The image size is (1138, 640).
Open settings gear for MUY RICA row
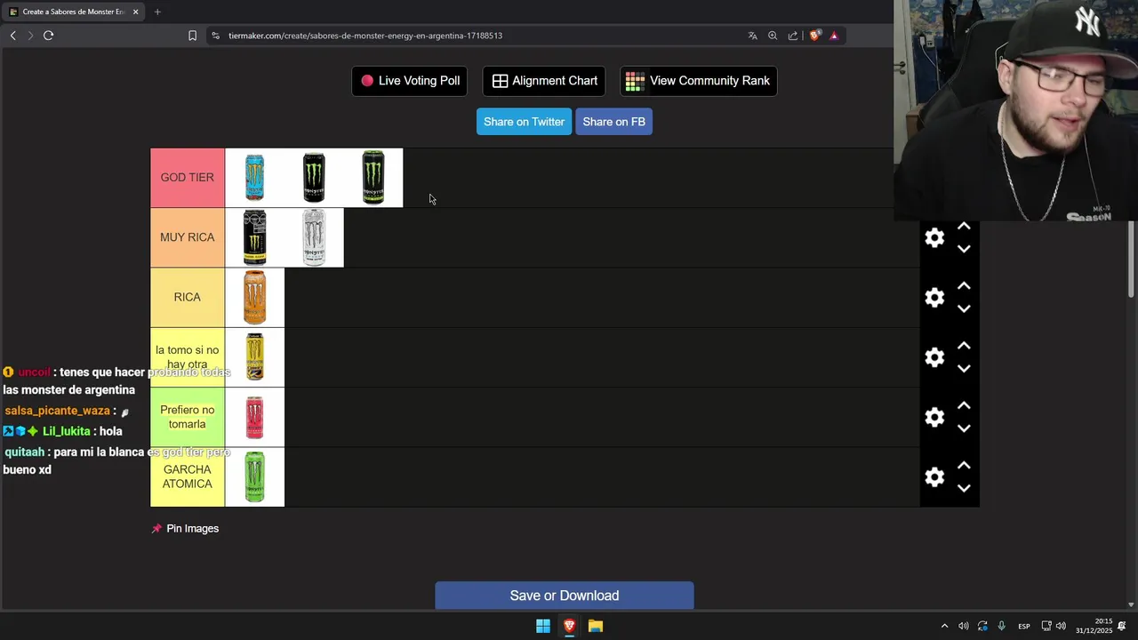click(934, 237)
